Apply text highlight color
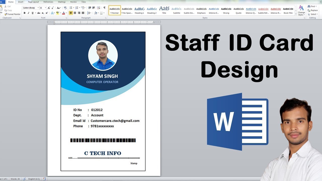This screenshot has height=181, width=322. tap(58, 13)
